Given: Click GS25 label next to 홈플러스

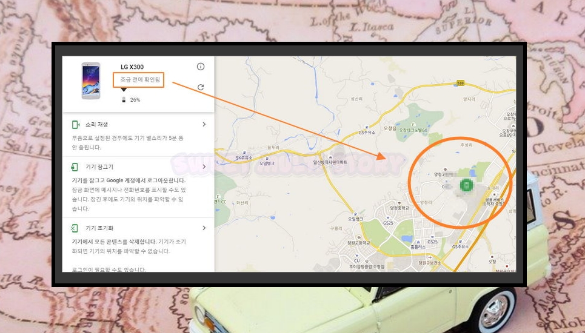Looking at the screenshot, I should click(432, 242).
